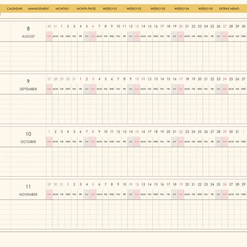Open the WEEKLY-03 tab
247x247 pixels.
[x=158, y=9]
